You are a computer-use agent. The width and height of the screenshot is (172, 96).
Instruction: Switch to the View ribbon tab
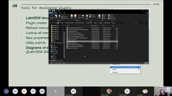point(64,13)
